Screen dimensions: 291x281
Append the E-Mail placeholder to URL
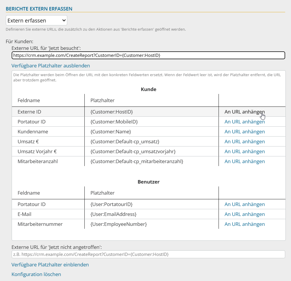(244, 214)
